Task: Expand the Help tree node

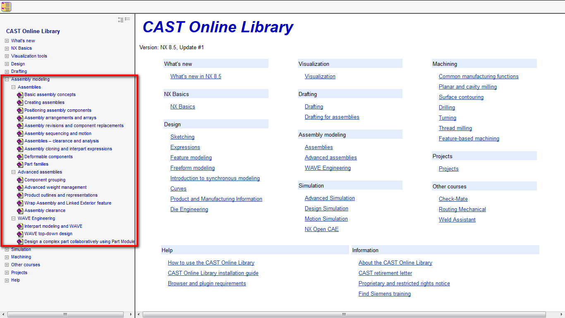Action: pos(7,280)
